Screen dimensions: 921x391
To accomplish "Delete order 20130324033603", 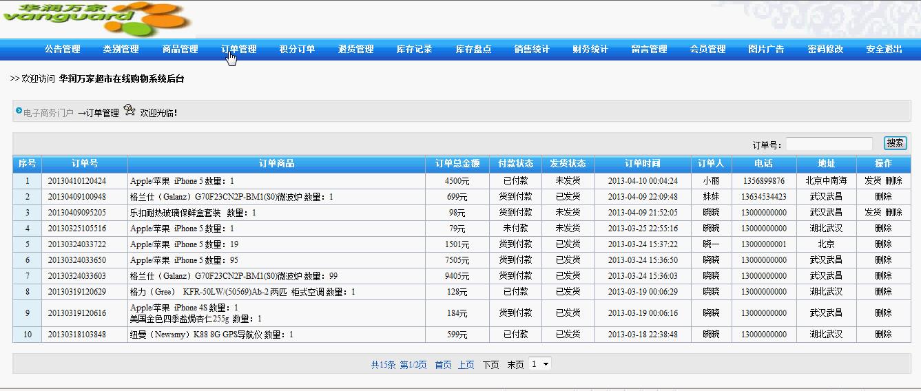I will [x=883, y=276].
